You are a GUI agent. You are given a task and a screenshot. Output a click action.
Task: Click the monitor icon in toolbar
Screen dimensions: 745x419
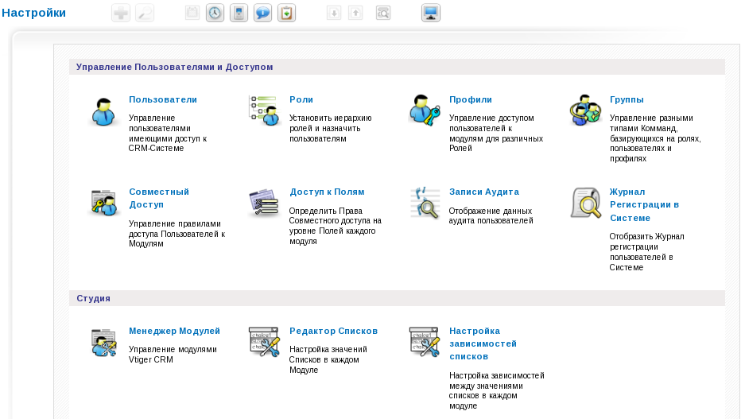click(430, 13)
